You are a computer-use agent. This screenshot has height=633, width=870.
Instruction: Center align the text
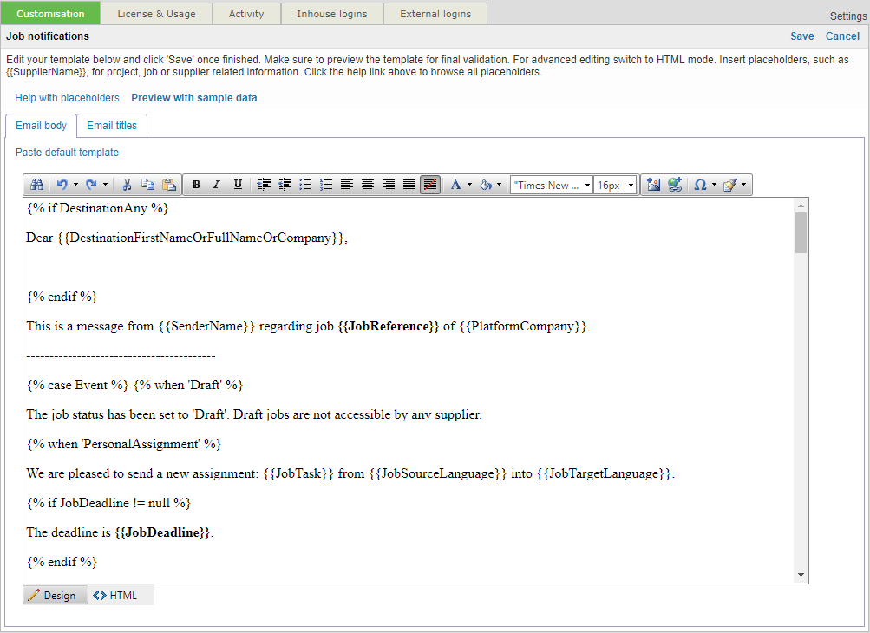point(368,185)
